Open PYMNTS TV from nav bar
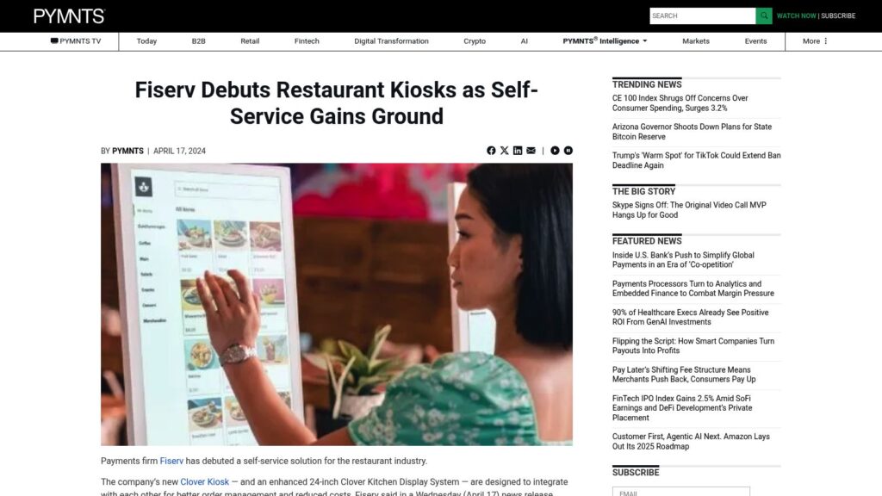 tap(76, 41)
